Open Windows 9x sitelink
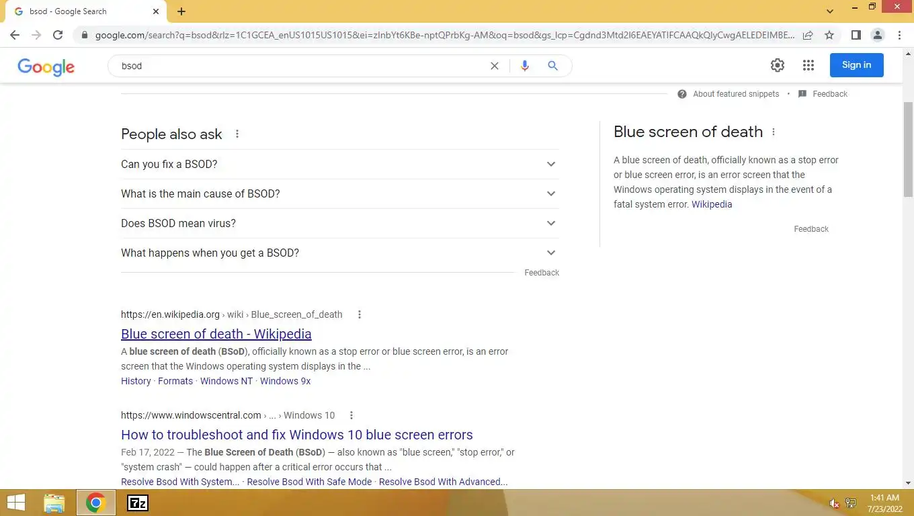Screen dimensions: 914x516 click(286, 381)
